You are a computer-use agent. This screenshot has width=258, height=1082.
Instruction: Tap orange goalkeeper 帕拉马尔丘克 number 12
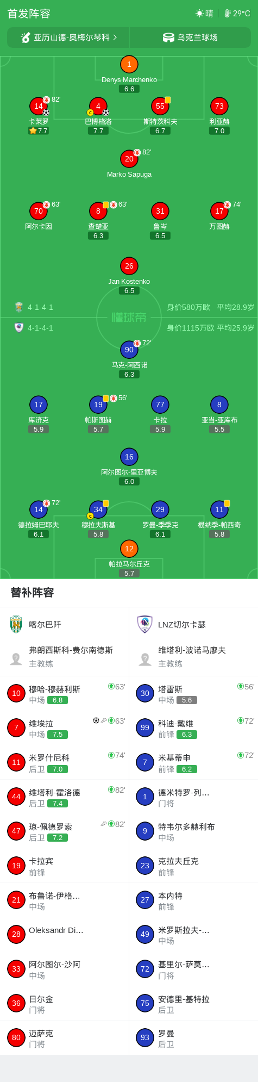click(129, 549)
